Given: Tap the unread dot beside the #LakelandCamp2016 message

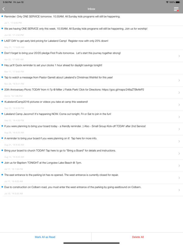Looking at the screenshot, I should 2,102.
